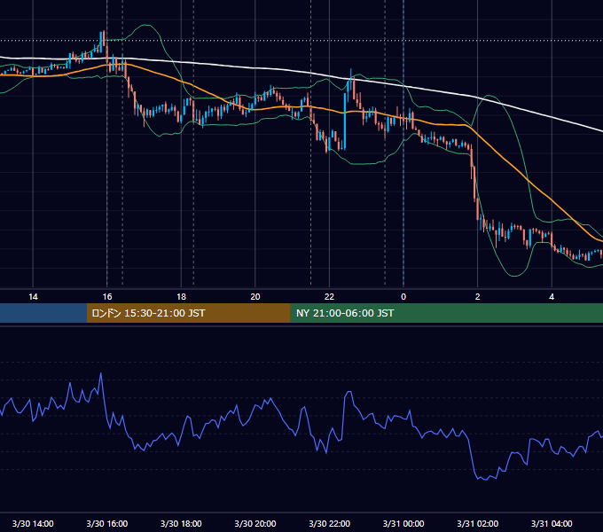
Task: Click the 3/31 00:00 label on oscillator axis
Action: (403, 523)
